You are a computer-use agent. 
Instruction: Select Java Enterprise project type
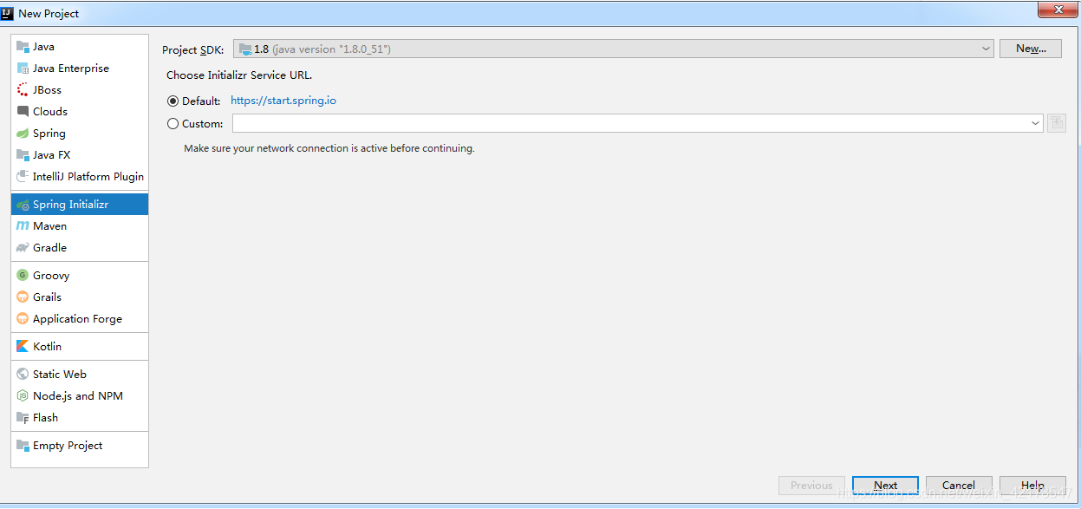click(80, 69)
